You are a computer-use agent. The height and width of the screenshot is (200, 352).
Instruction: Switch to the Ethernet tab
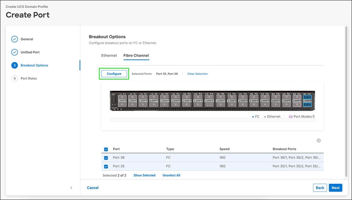coord(109,55)
